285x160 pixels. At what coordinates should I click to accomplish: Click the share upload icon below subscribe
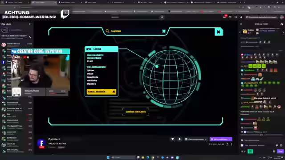227,144
